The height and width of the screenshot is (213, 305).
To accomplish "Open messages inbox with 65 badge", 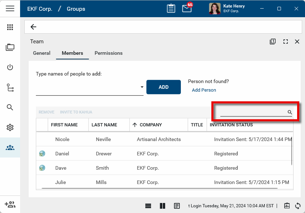I will click(187, 9).
